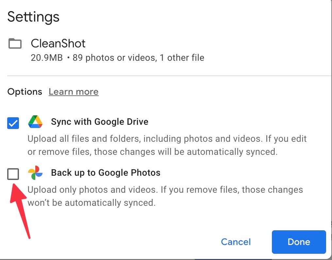
Task: Enable Back up to Google Photos
Action: point(13,174)
